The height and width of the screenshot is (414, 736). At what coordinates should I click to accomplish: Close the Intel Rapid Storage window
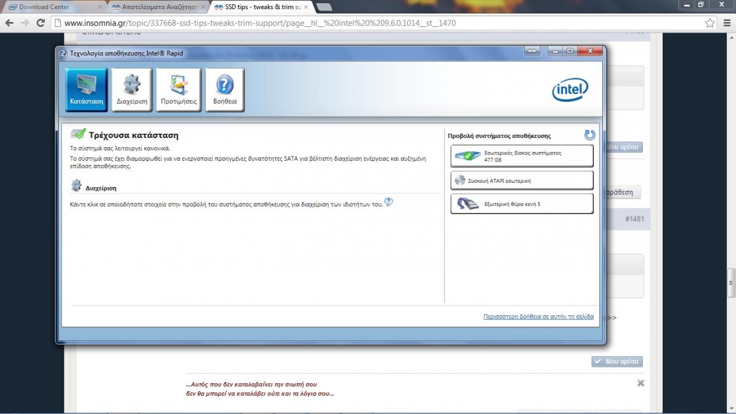(589, 51)
